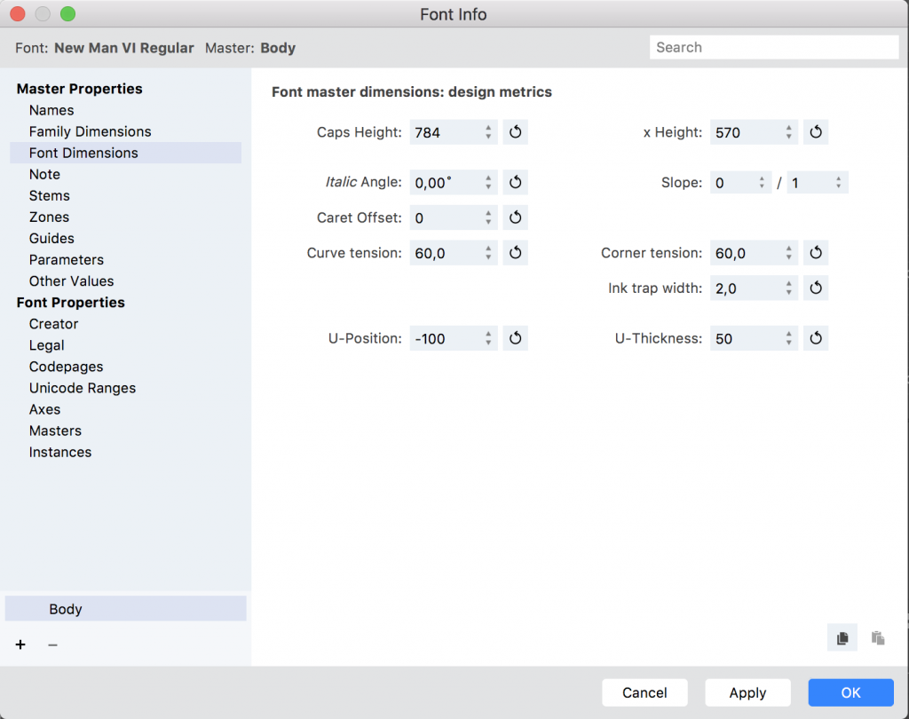Image resolution: width=909 pixels, height=719 pixels.
Task: Click the Cancel button
Action: click(644, 692)
